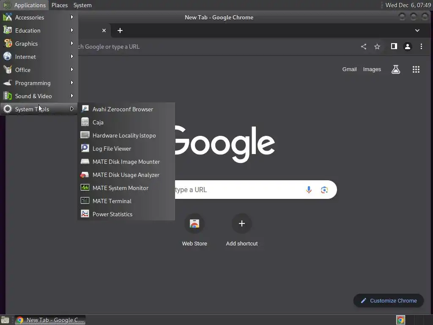The height and width of the screenshot is (325, 433).
Task: Open the Chrome profile menu
Action: tap(408, 47)
